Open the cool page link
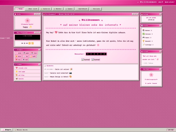176x132 pixels. 27,71
